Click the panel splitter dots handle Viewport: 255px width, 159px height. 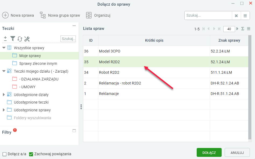pyautogui.click(x=81, y=107)
